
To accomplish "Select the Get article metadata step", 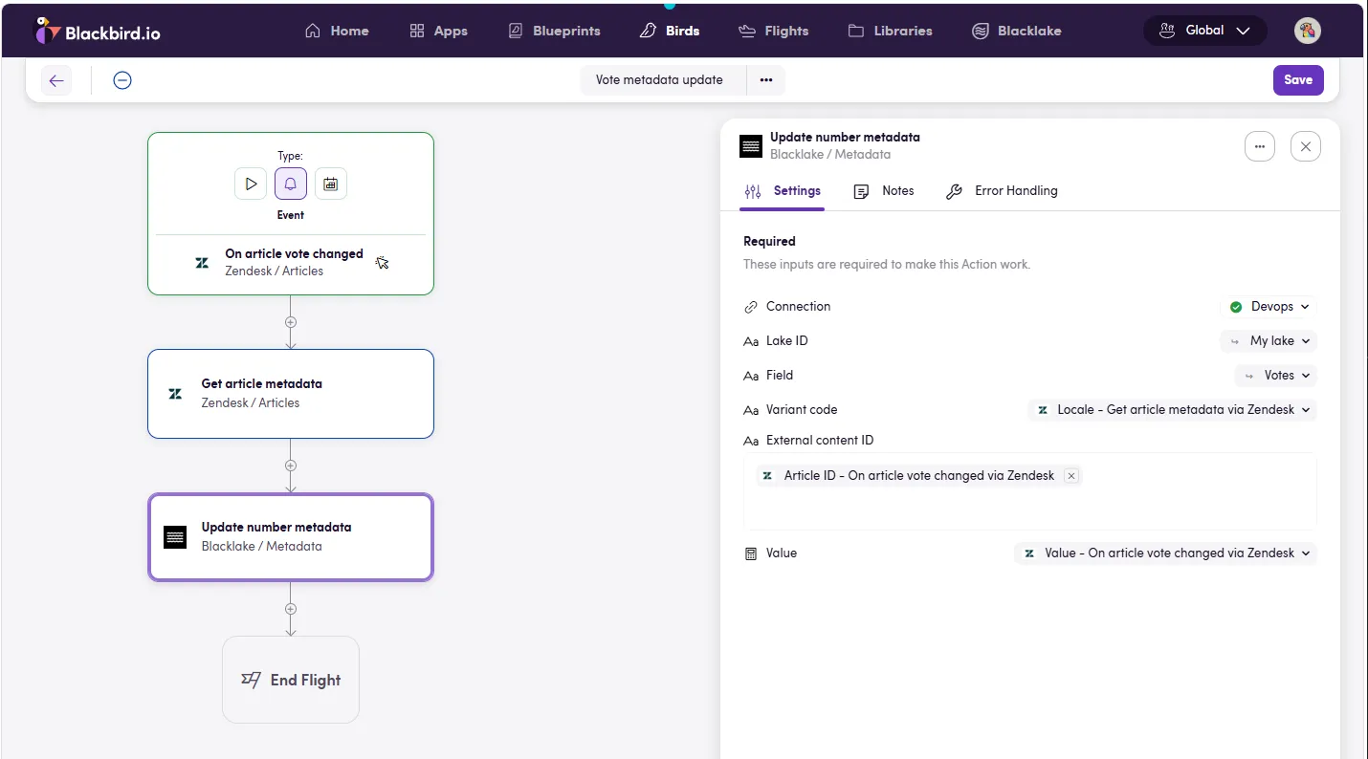I will point(291,394).
